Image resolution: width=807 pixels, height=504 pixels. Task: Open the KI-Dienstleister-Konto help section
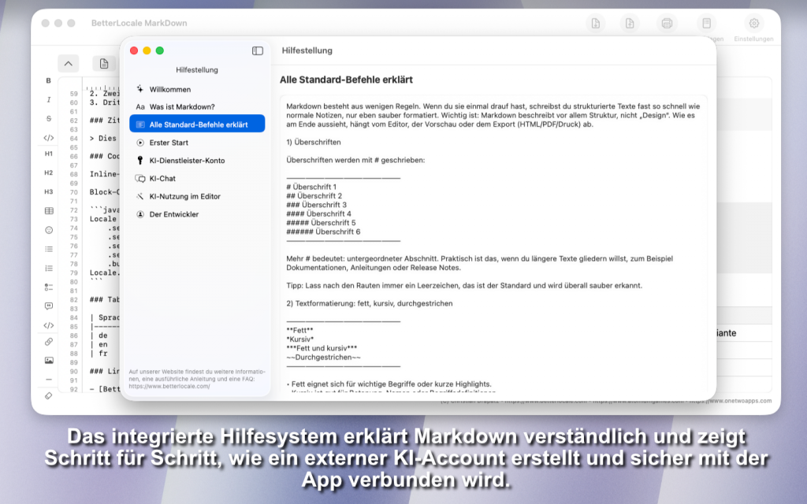click(187, 161)
